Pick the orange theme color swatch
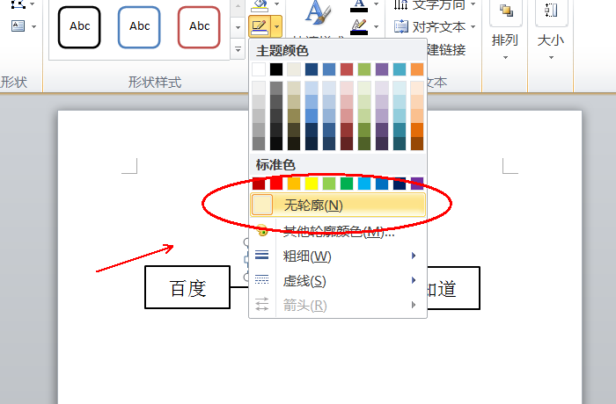This screenshot has width=616, height=404. click(x=417, y=69)
